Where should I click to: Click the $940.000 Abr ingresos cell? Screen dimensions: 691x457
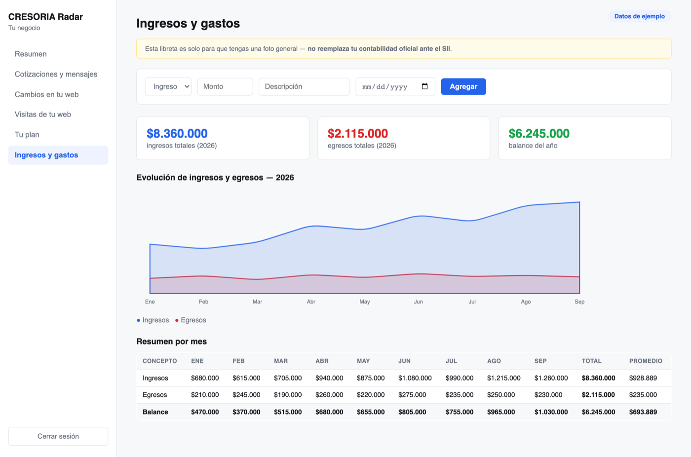point(329,378)
